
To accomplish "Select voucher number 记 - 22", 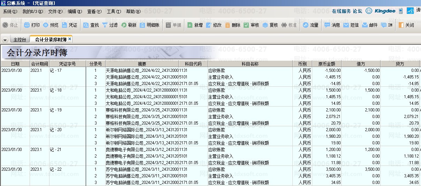I will (55, 169).
